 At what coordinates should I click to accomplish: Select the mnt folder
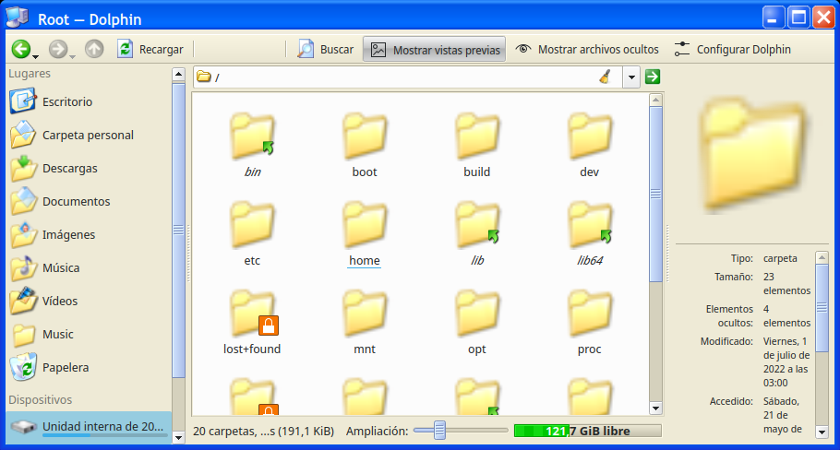(x=365, y=323)
